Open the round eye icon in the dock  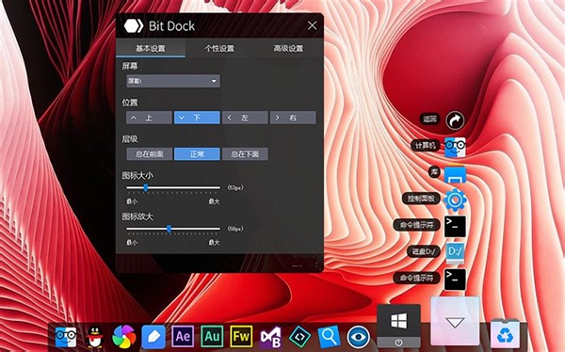[358, 337]
